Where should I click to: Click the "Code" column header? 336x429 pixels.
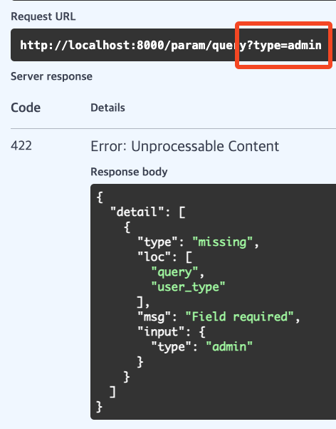coord(26,108)
